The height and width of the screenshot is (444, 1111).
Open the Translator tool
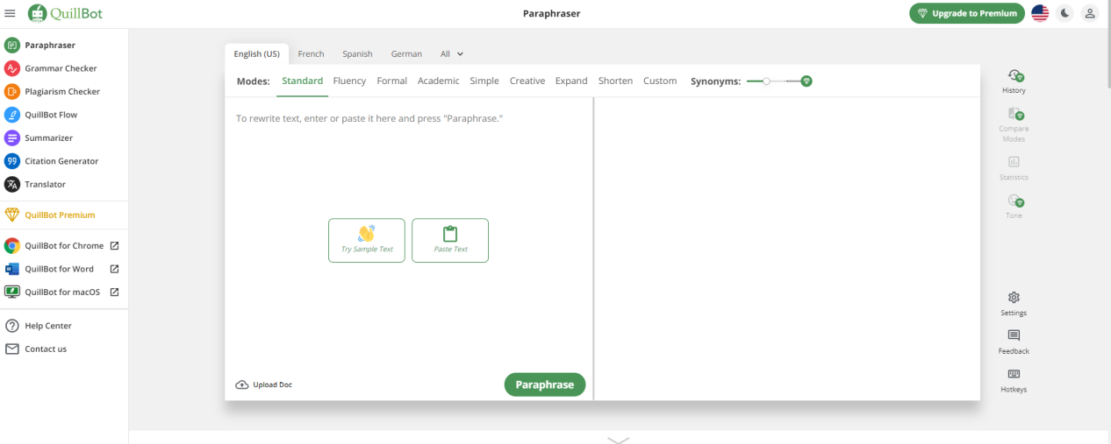pyautogui.click(x=45, y=184)
